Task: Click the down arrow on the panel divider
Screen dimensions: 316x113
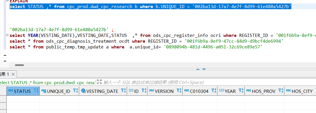Action: coord(204,69)
